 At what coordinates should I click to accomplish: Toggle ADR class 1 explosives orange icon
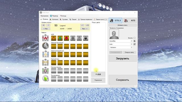[54, 38]
